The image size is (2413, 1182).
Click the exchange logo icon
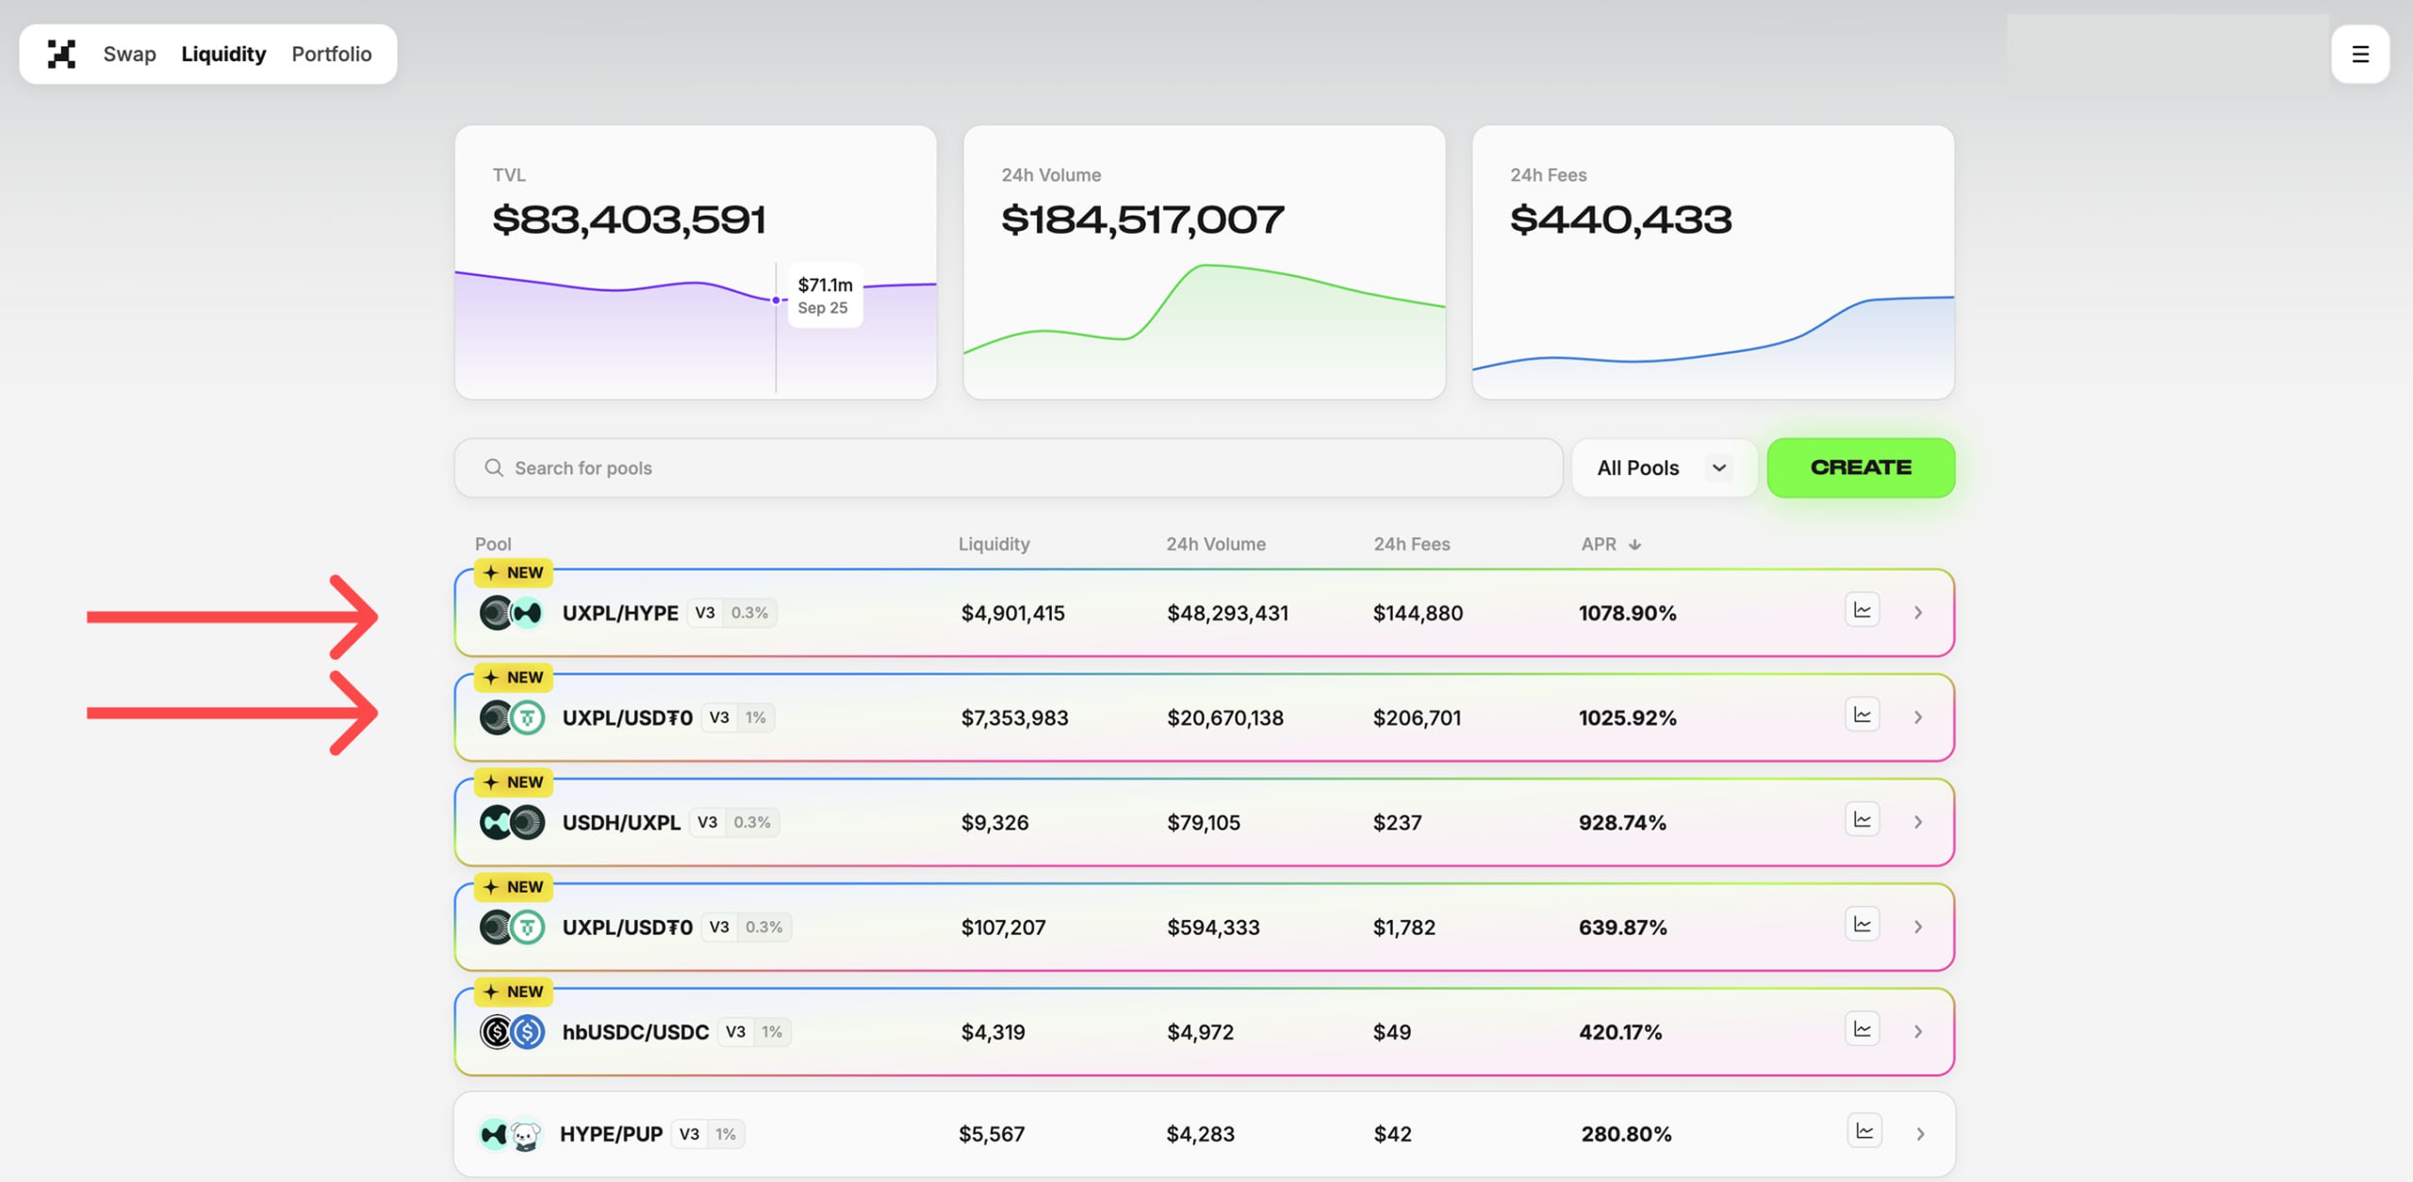tap(61, 54)
